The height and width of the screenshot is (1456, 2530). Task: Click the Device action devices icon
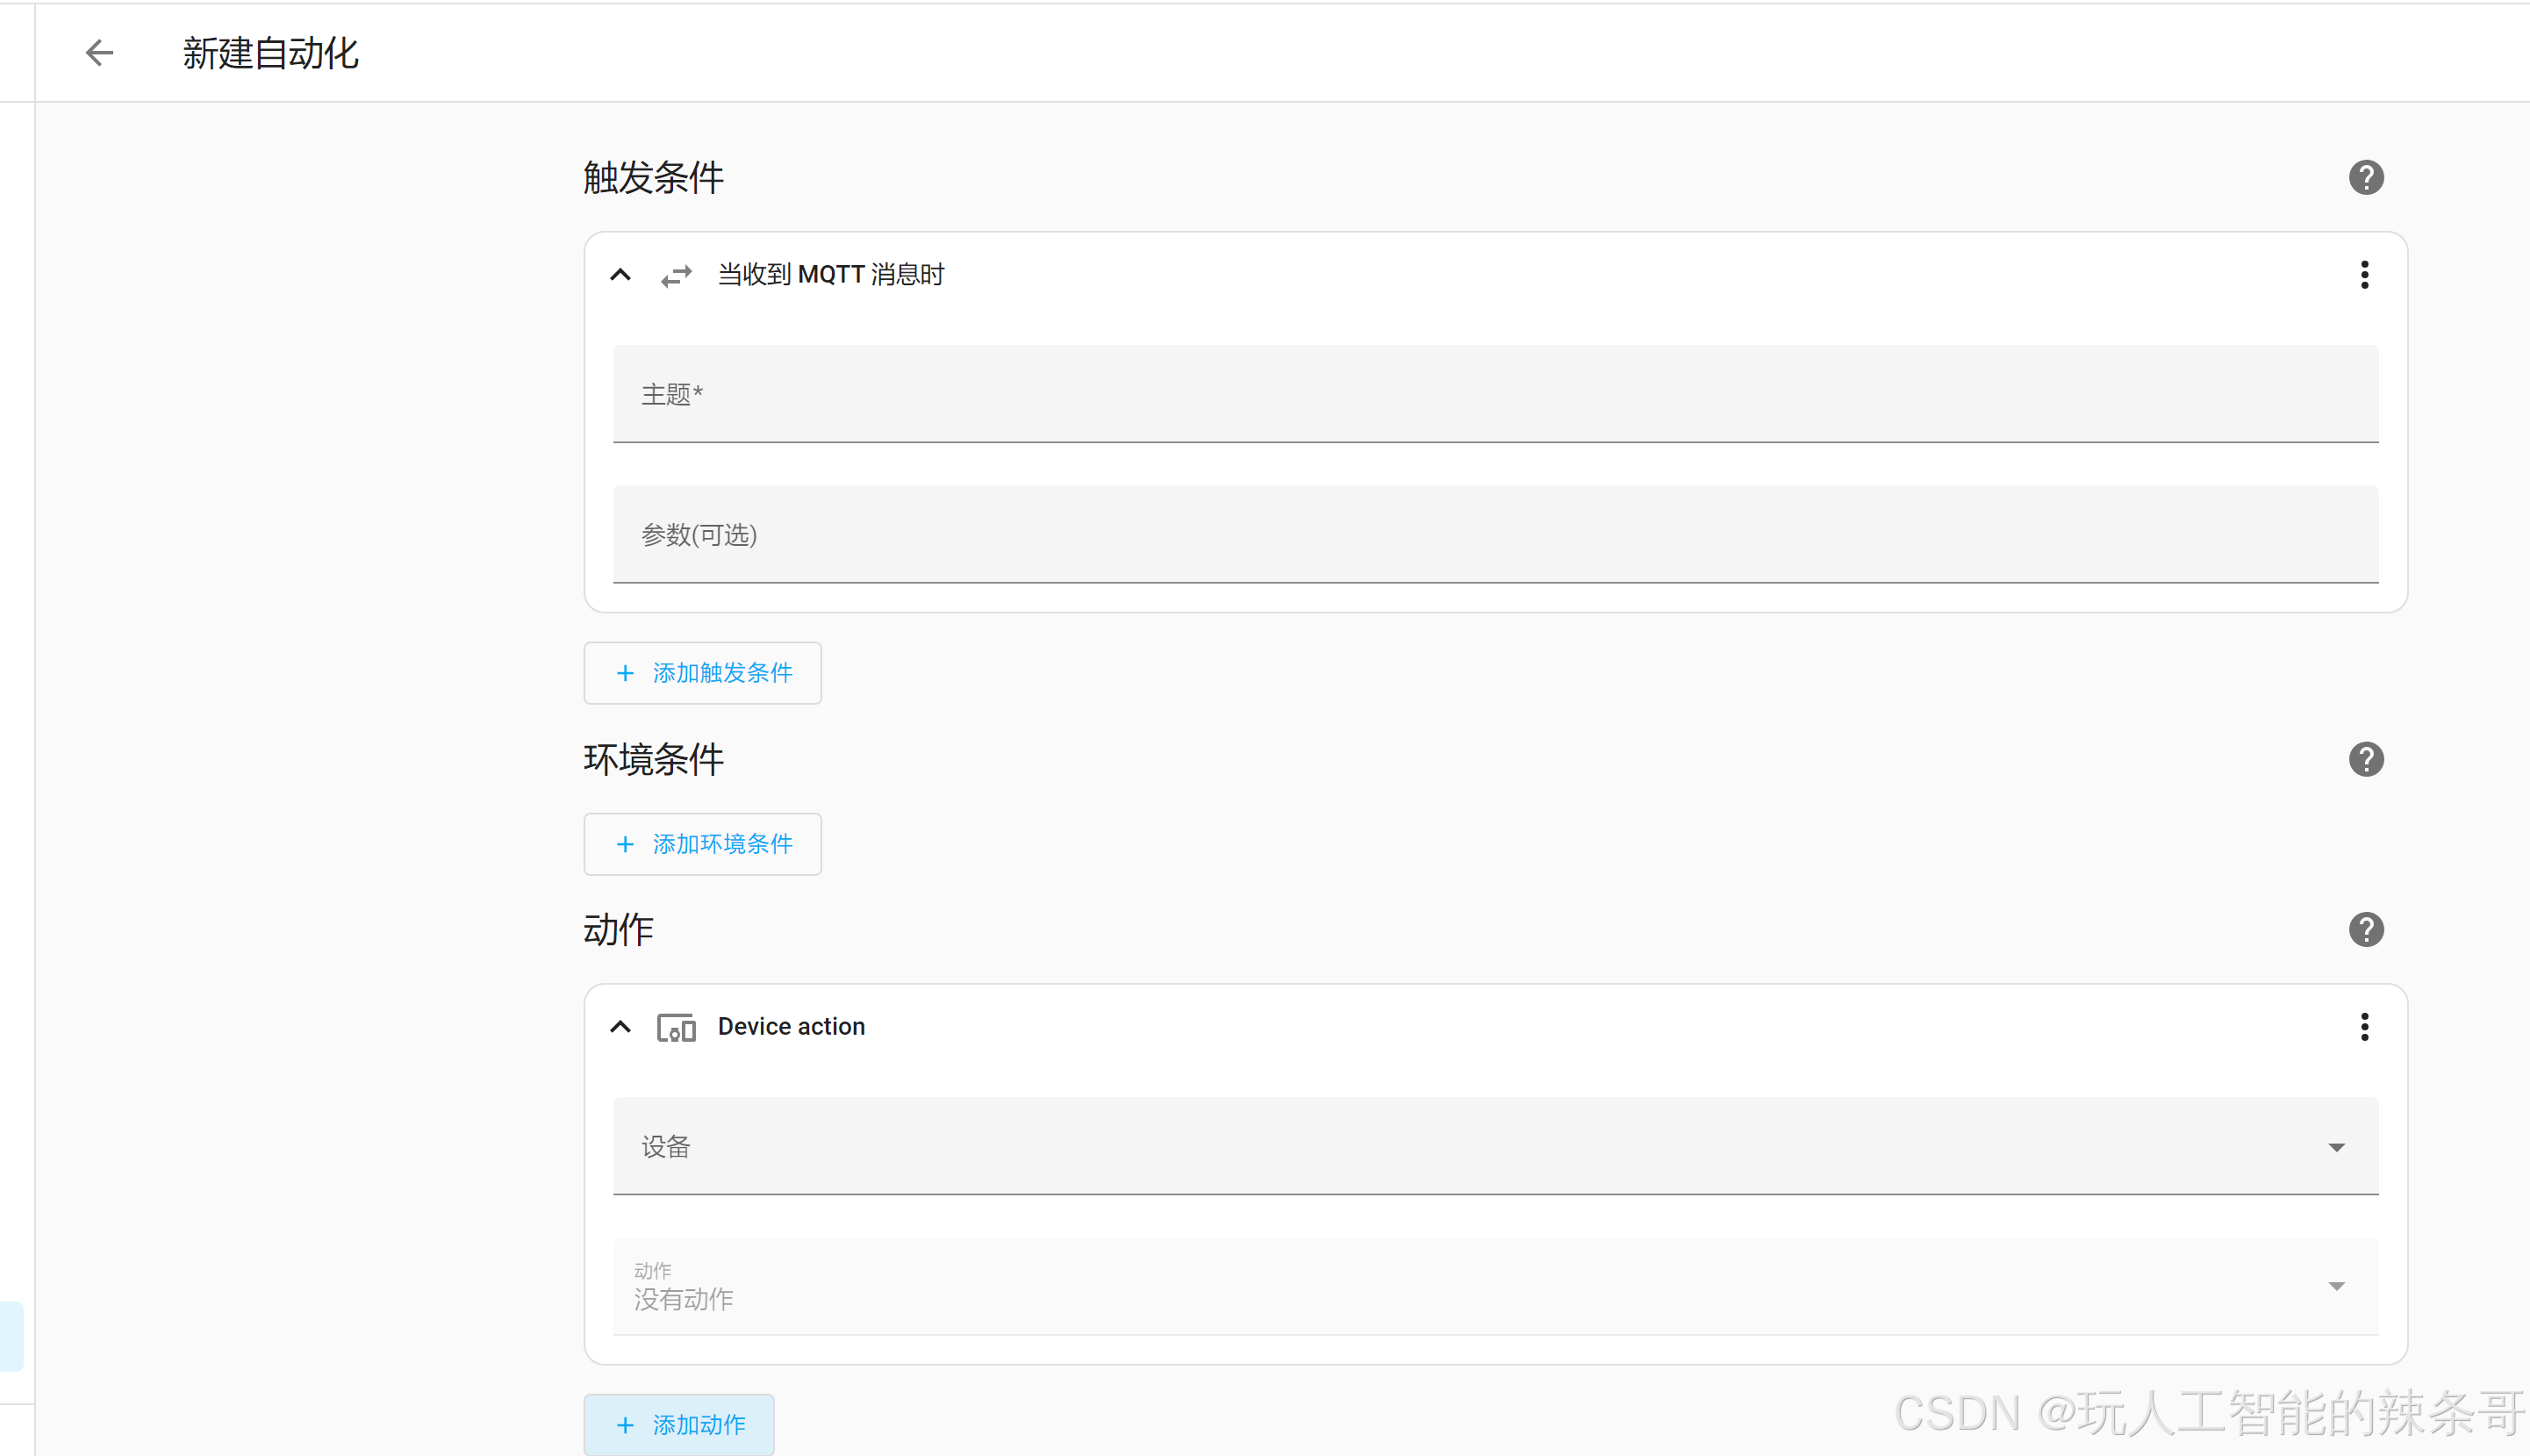[x=677, y=1027]
